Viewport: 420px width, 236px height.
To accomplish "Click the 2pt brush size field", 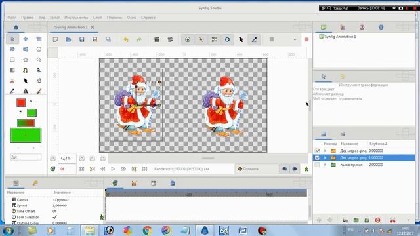I will coord(26,157).
